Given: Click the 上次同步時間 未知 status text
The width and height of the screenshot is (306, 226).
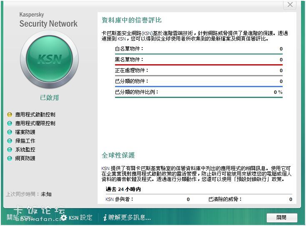Looking at the screenshot, I should [29, 194].
